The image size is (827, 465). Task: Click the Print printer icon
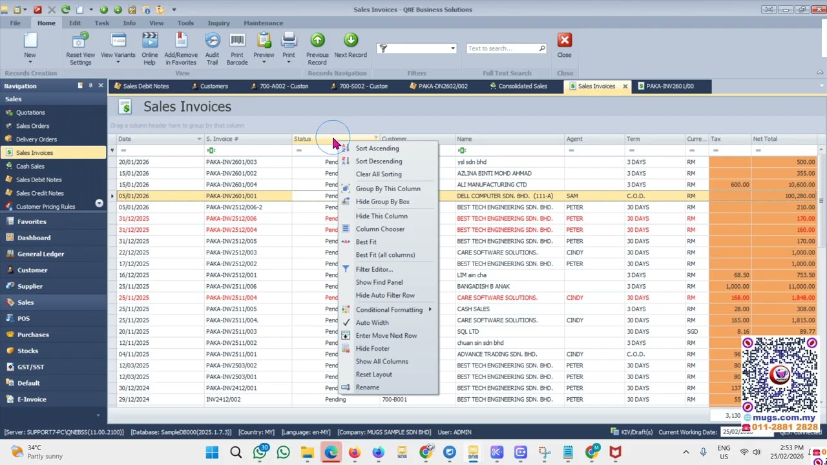(x=289, y=41)
